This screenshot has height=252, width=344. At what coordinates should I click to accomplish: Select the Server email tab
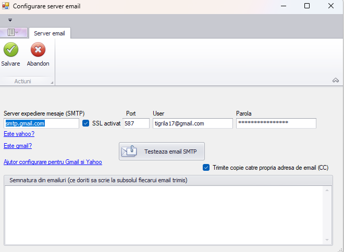(50, 33)
